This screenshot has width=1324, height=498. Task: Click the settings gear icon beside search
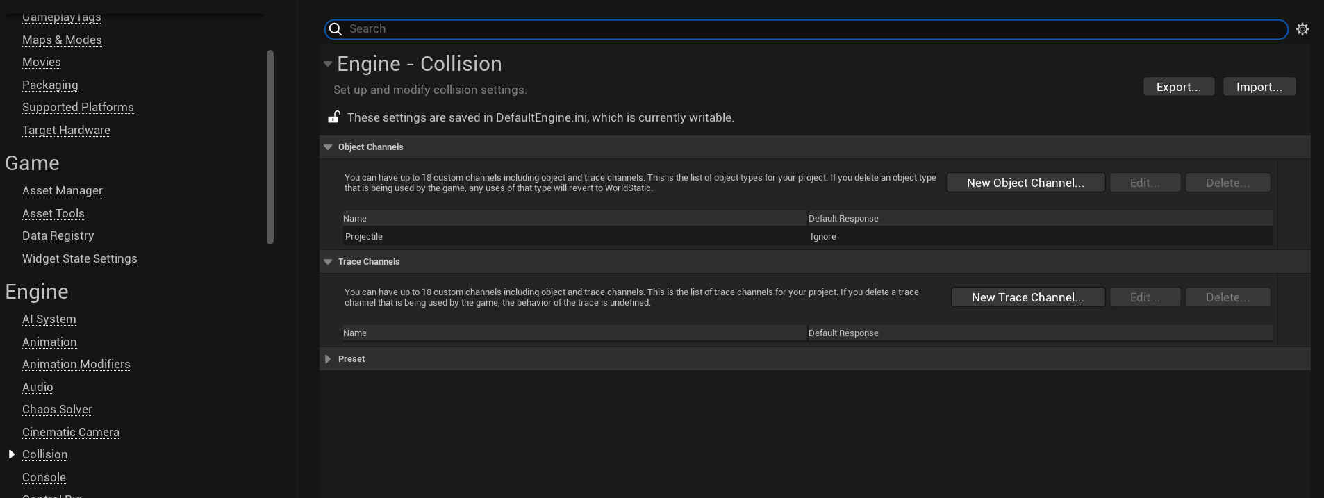(x=1302, y=29)
